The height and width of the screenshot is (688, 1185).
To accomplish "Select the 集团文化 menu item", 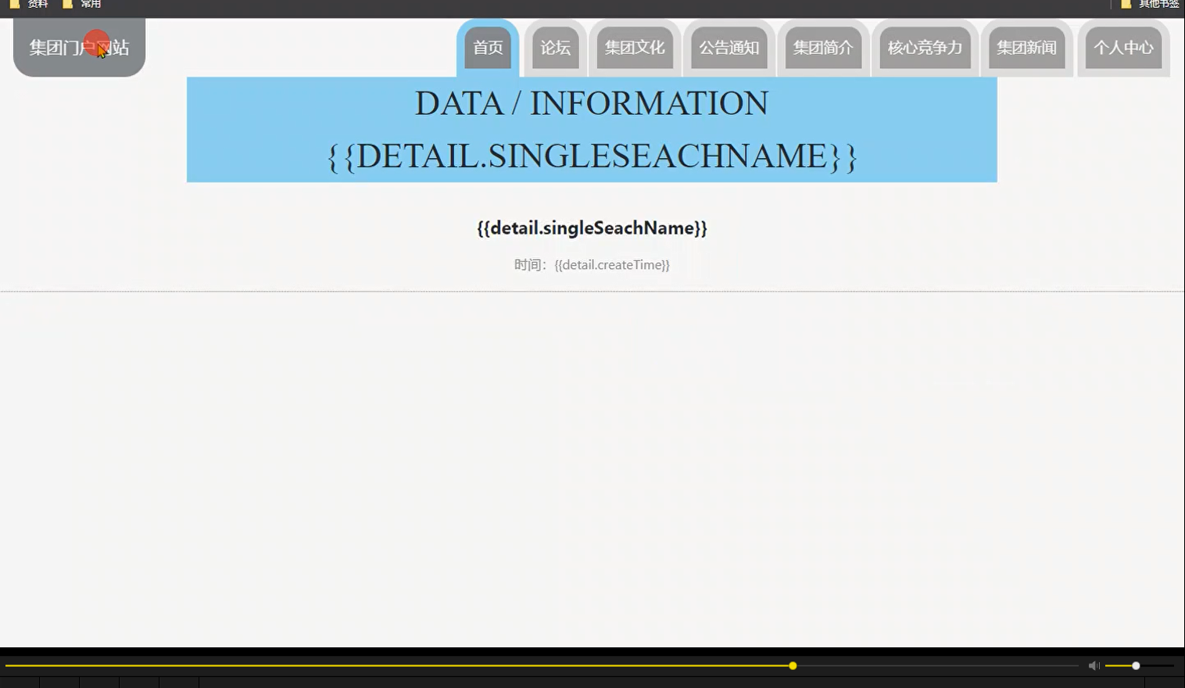I will pos(635,48).
